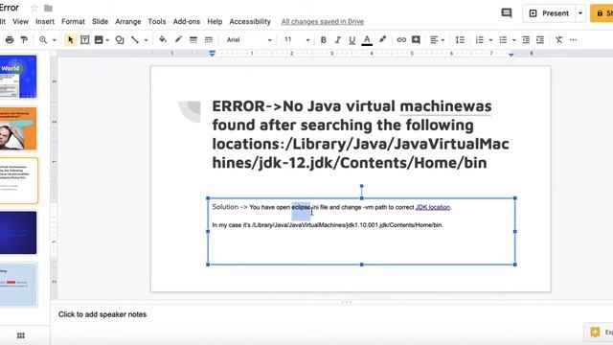Expand the line tool dropdown arrow
The height and width of the screenshot is (345, 613).
point(146,40)
